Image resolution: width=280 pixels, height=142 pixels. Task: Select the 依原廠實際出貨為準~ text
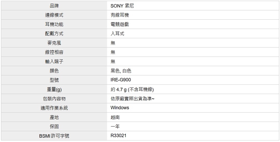coord(132,98)
